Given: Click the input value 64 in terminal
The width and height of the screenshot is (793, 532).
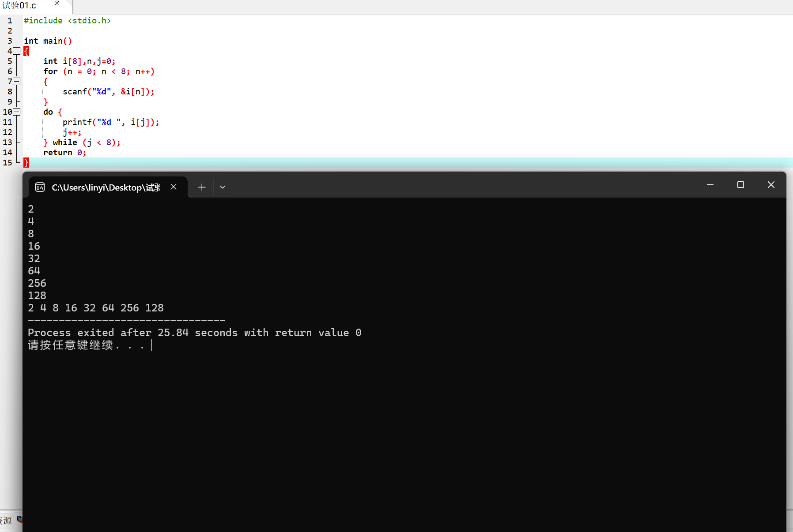Looking at the screenshot, I should (34, 270).
